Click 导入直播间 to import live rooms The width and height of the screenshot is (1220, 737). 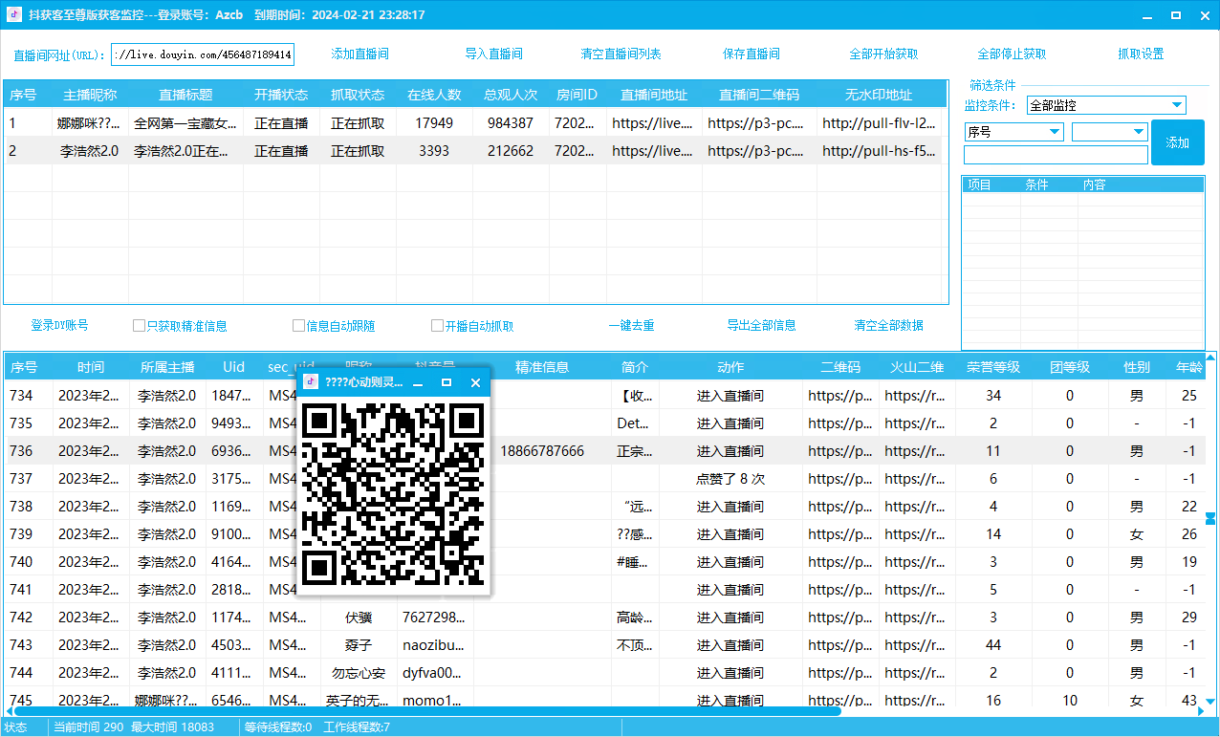coord(494,54)
